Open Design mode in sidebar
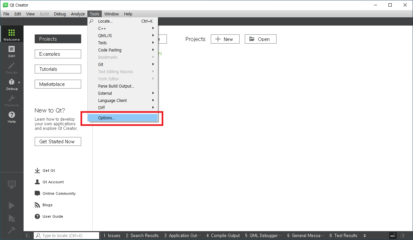This screenshot has height=240, width=413. pos(12,67)
